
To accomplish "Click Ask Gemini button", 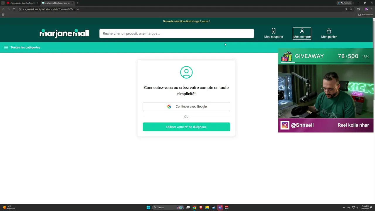I will click(x=344, y=3).
